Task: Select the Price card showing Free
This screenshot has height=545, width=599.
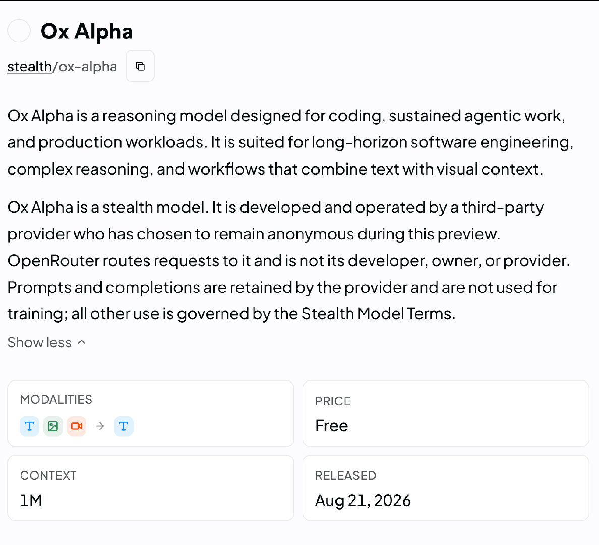Action: pos(446,413)
